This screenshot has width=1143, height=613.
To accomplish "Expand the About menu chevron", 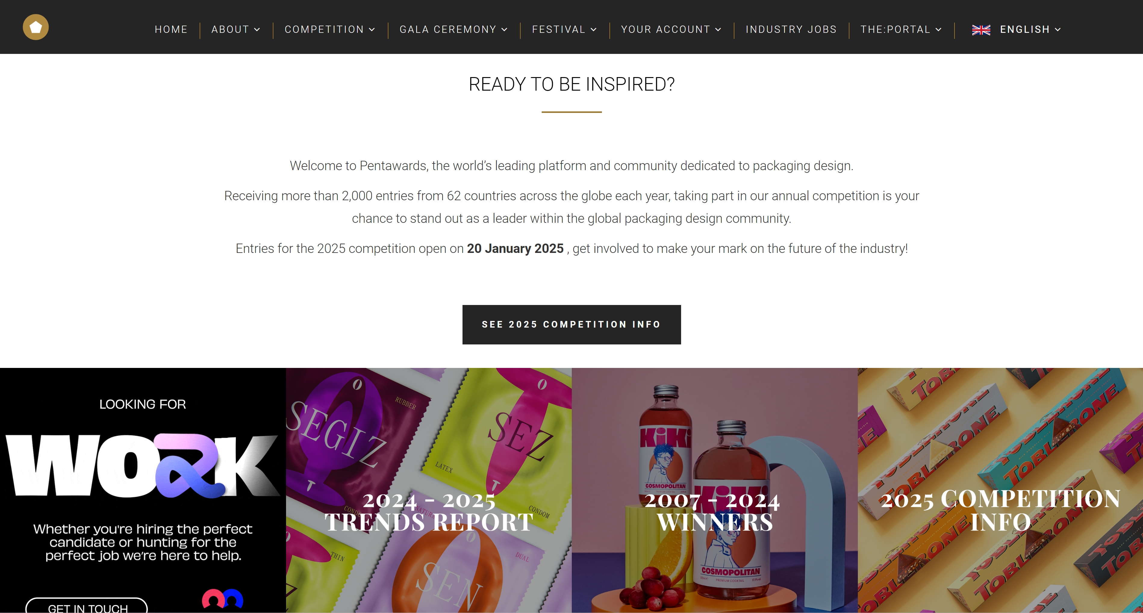I will [x=257, y=30].
